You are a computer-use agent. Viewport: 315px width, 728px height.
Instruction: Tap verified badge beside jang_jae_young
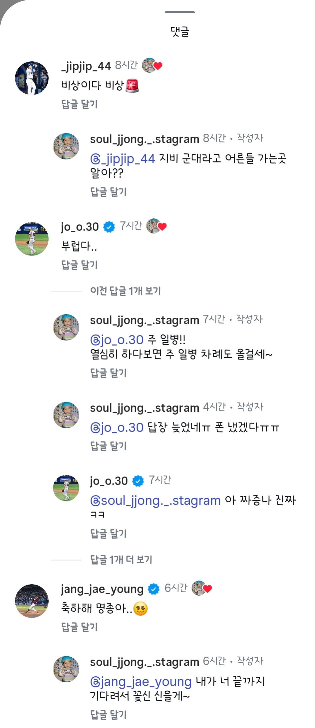tap(154, 589)
